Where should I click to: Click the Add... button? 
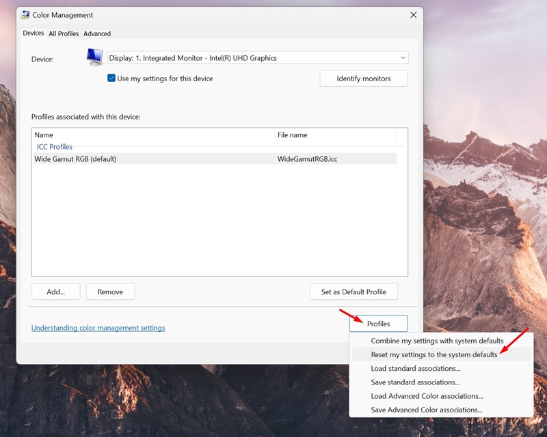(56, 292)
